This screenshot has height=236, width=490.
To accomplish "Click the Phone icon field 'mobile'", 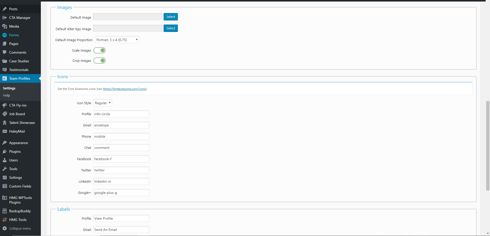I will pyautogui.click(x=121, y=136).
